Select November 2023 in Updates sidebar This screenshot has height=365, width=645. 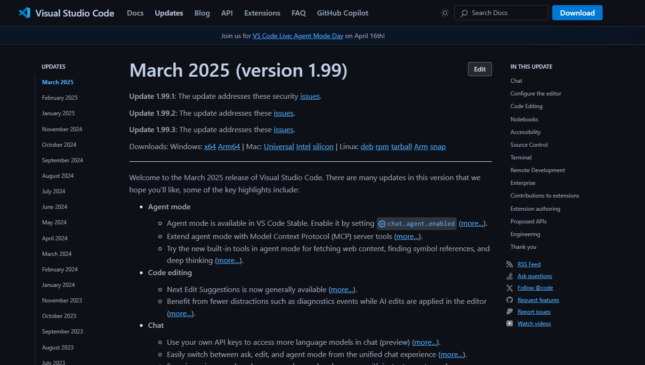62,301
